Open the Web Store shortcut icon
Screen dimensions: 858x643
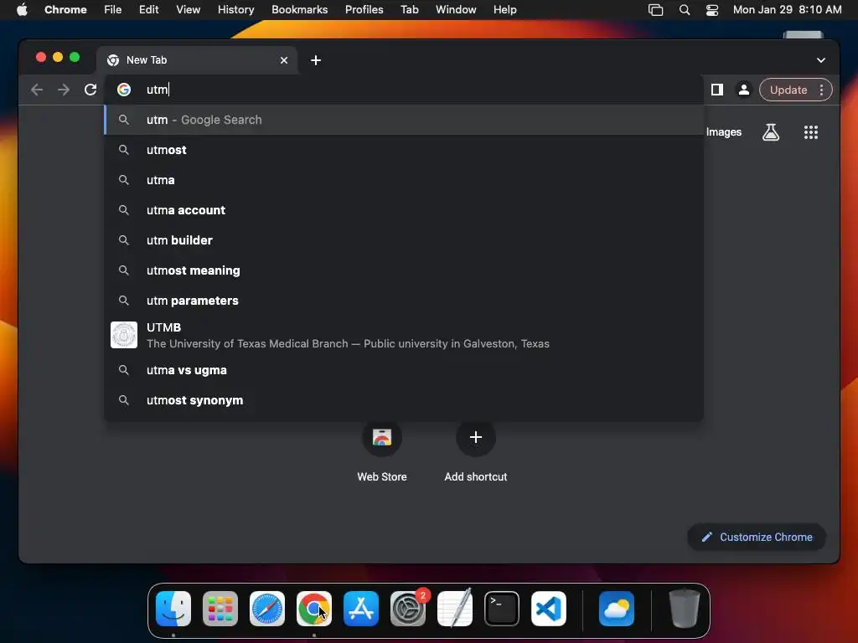(x=382, y=437)
